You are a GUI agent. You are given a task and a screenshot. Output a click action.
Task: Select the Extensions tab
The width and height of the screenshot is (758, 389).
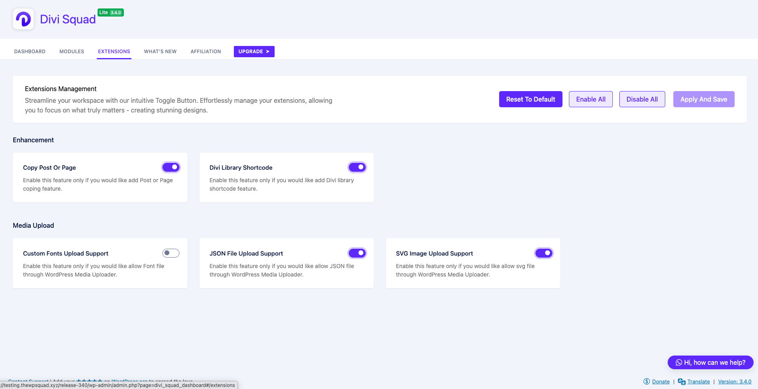click(114, 52)
